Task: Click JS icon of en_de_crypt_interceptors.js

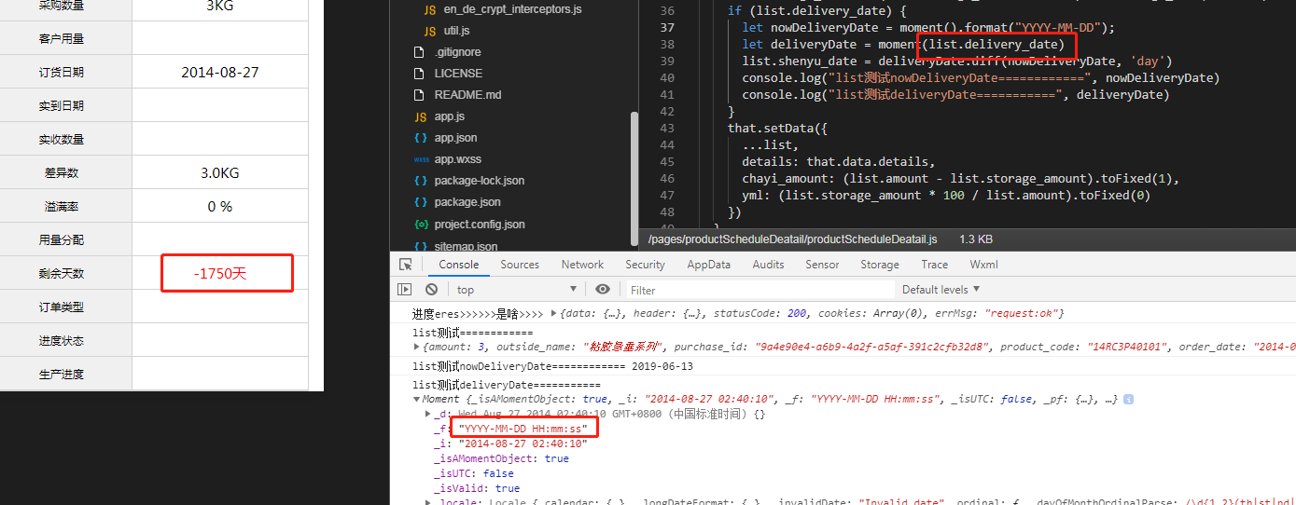Action: (x=429, y=9)
